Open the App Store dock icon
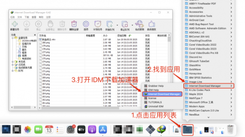 (103, 129)
